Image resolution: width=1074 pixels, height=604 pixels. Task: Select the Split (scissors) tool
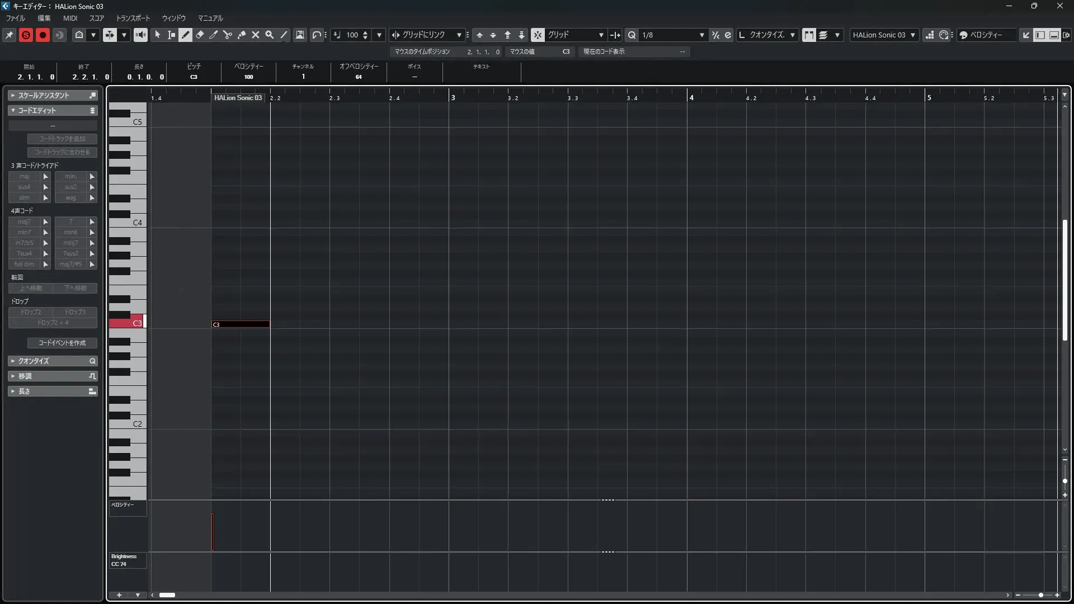tap(228, 35)
